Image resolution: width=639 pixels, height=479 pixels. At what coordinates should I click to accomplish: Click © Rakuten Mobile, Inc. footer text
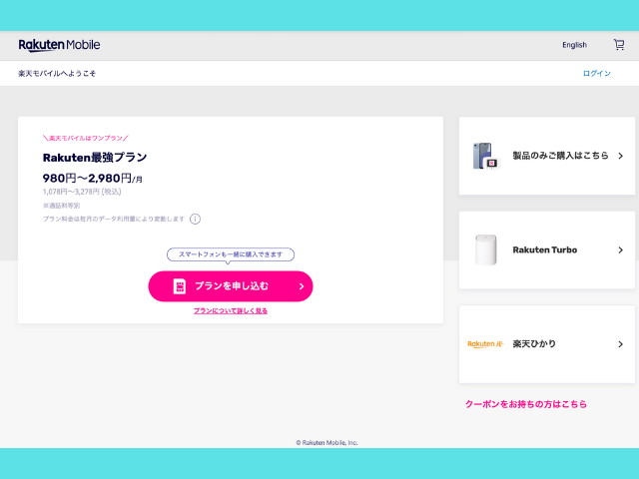[x=326, y=442]
